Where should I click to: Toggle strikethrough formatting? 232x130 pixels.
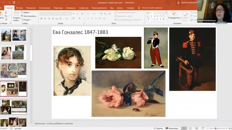pos(57,18)
